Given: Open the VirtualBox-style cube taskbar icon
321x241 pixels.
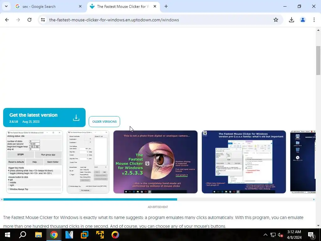Looking at the screenshot, I should pos(85,235).
